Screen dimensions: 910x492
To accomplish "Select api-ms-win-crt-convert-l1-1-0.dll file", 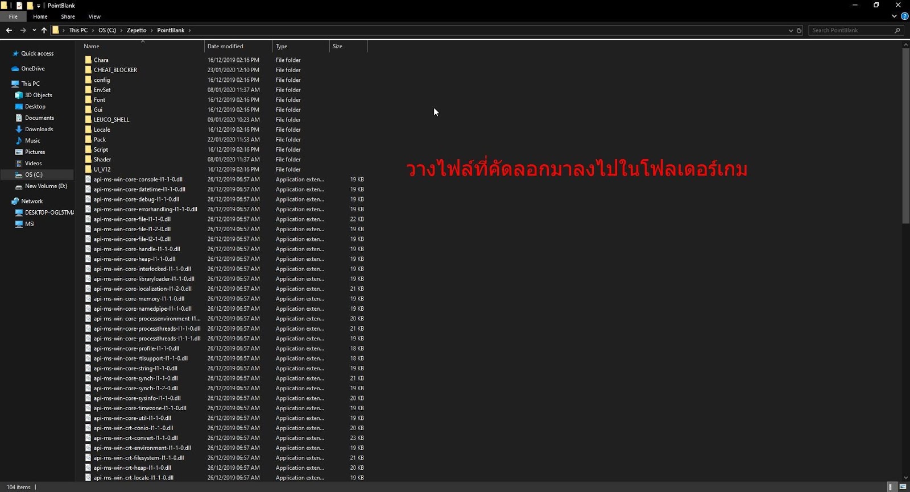I will pyautogui.click(x=136, y=438).
